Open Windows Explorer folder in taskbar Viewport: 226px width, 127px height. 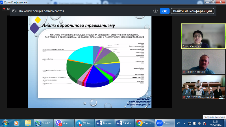(x=28, y=123)
